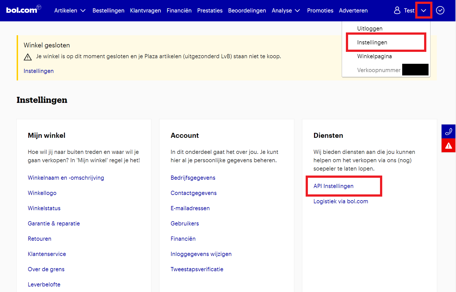
Task: Open the Retouren settings link
Action: coord(40,239)
